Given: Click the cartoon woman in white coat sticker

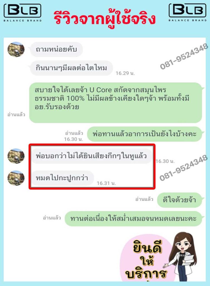Looking at the screenshot, I should coord(181,257).
